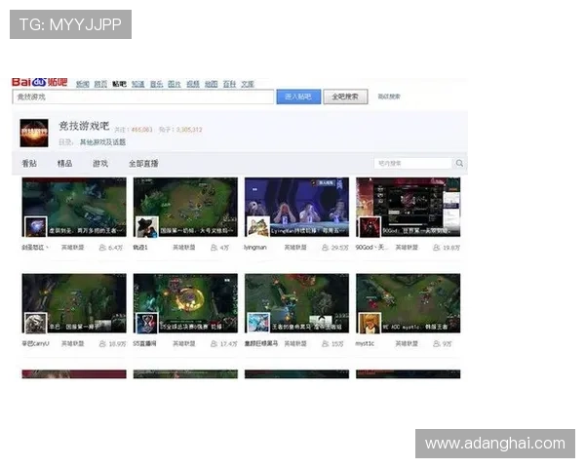Open the 王者的皇帝黑马 stream thumbnail

click(x=297, y=303)
